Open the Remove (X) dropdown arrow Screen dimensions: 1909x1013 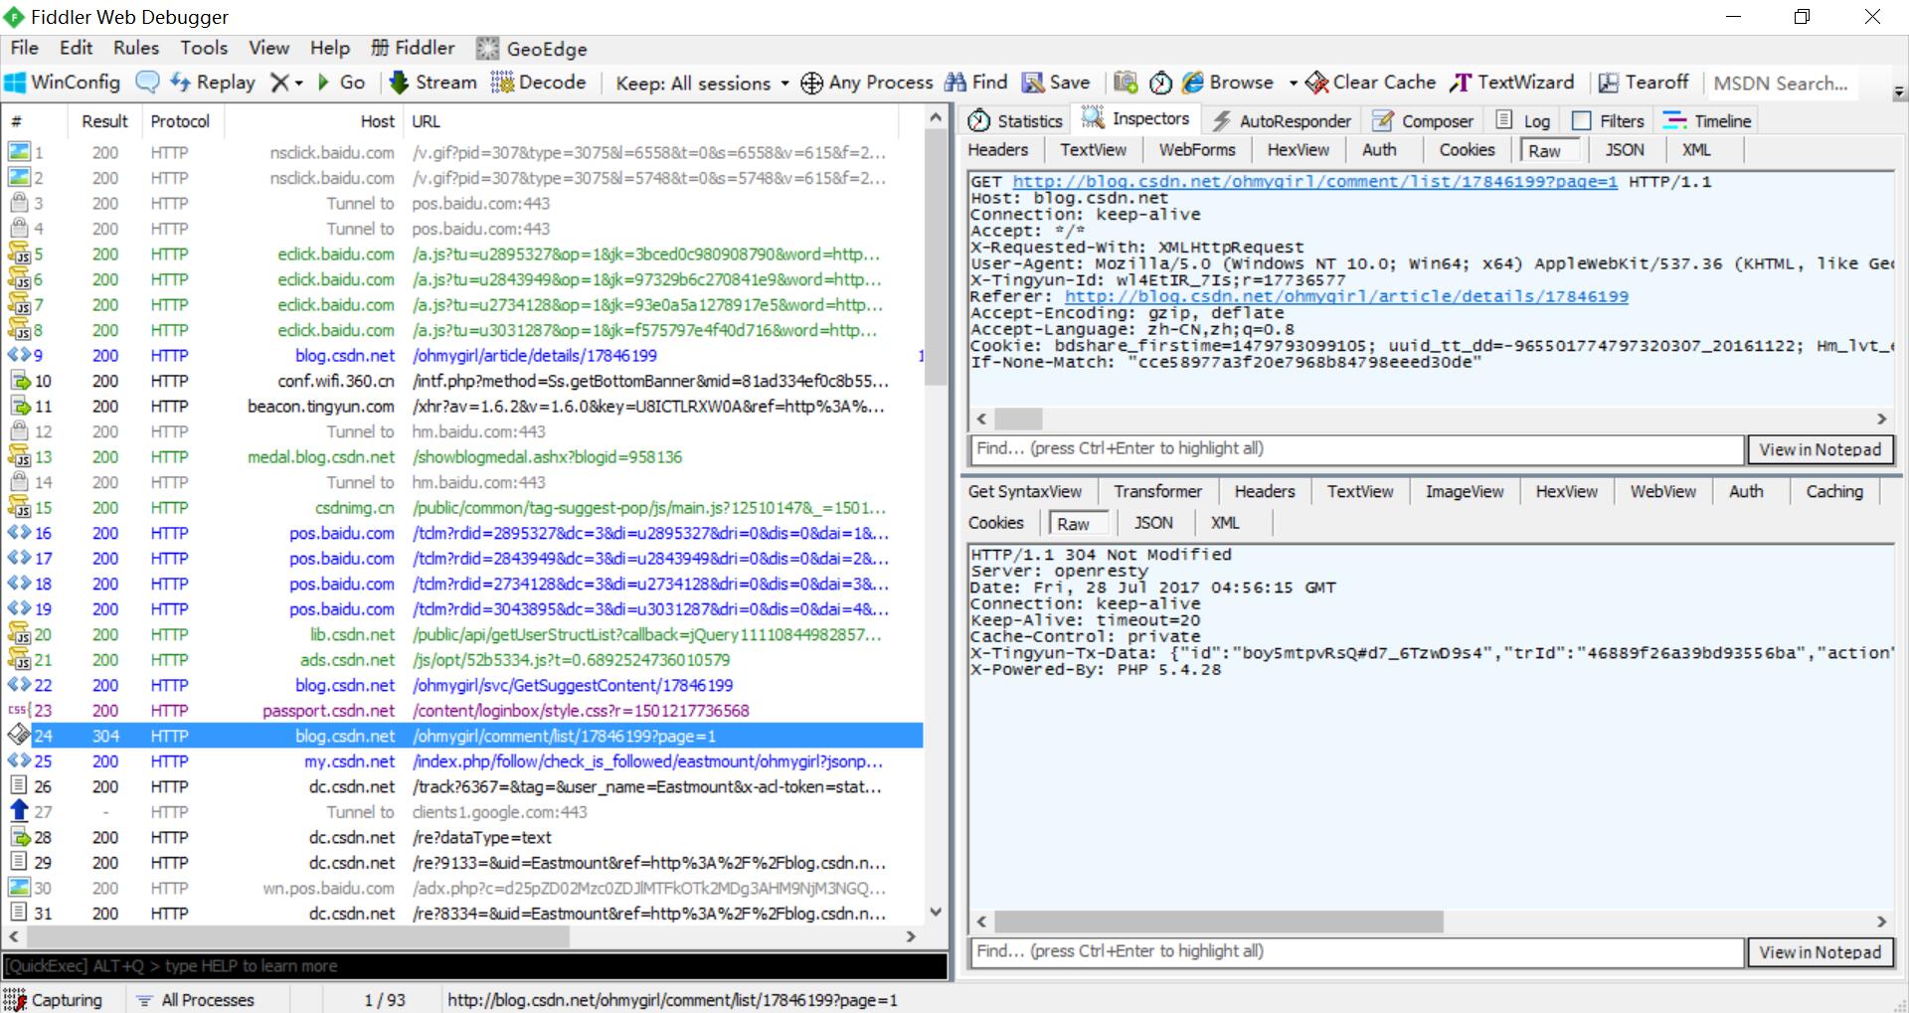click(x=299, y=84)
